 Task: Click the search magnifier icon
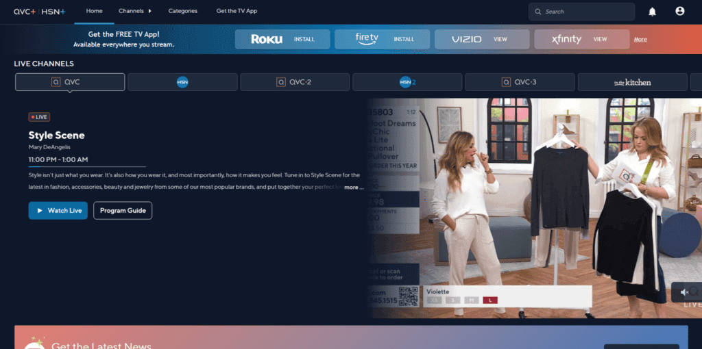tap(537, 12)
